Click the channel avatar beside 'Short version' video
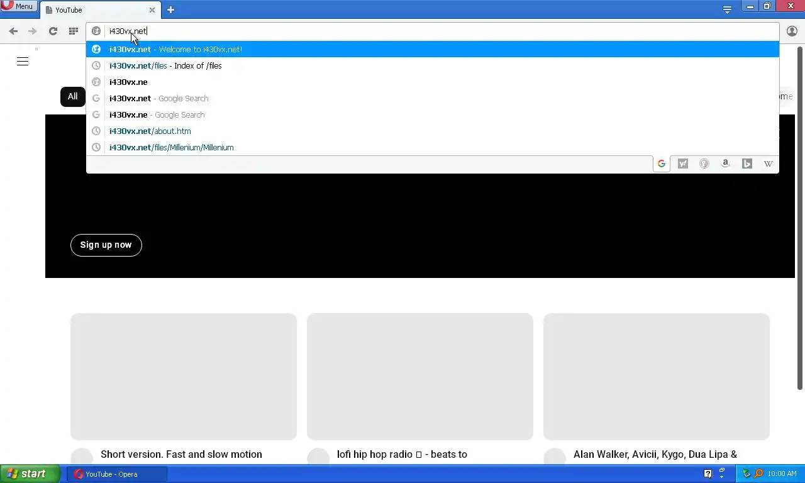Screen dimensions: 805x483 pyautogui.click(x=82, y=457)
